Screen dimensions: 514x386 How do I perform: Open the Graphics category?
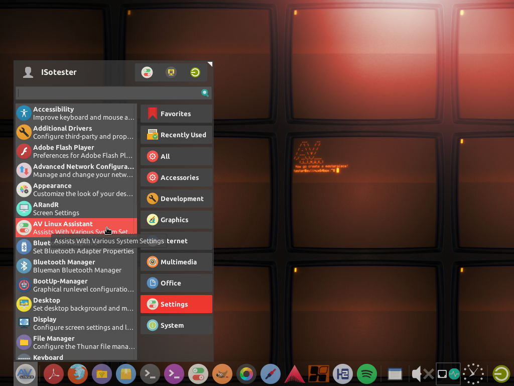(176, 220)
